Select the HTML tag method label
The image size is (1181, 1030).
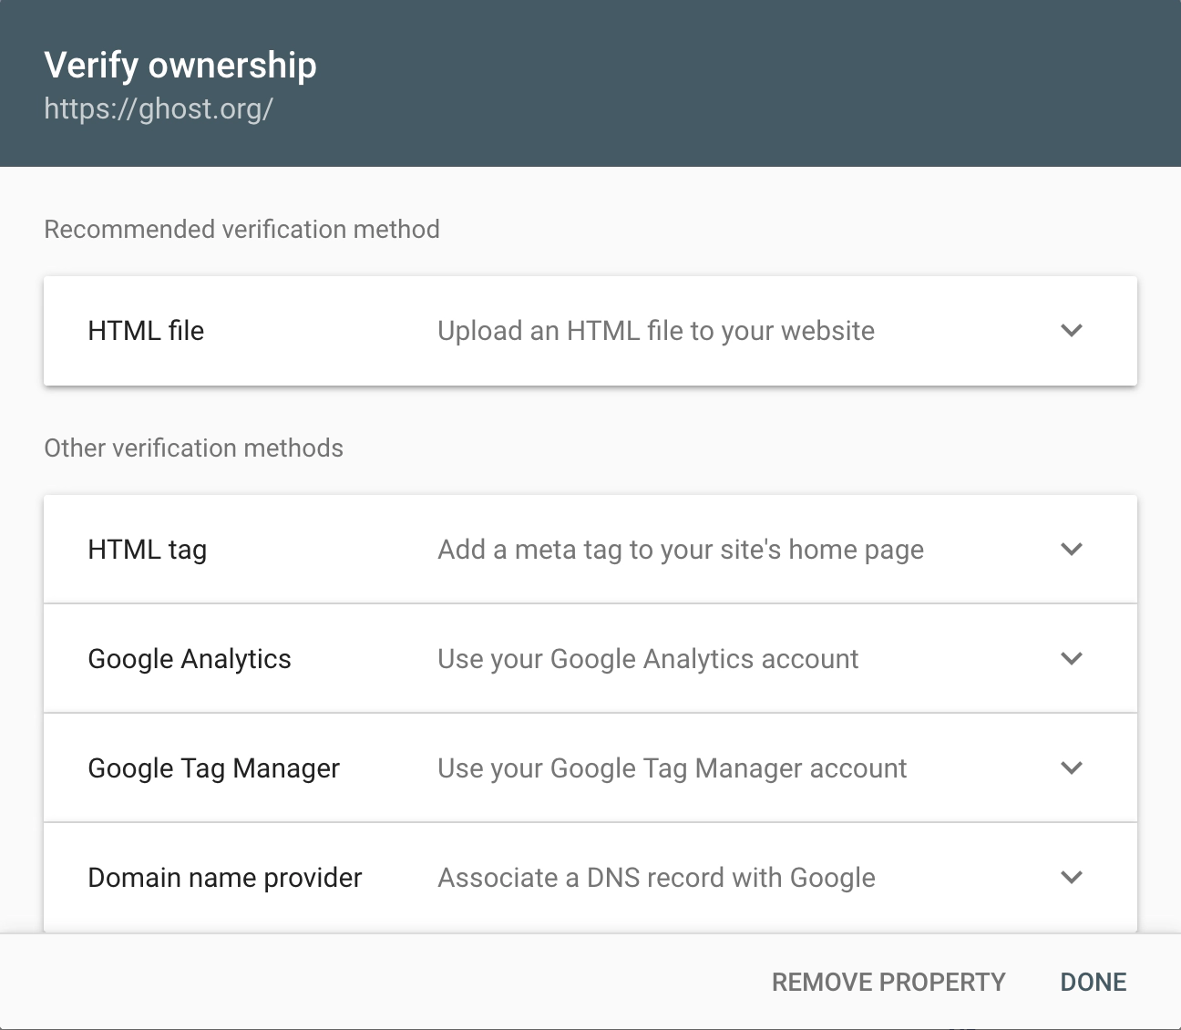[148, 550]
